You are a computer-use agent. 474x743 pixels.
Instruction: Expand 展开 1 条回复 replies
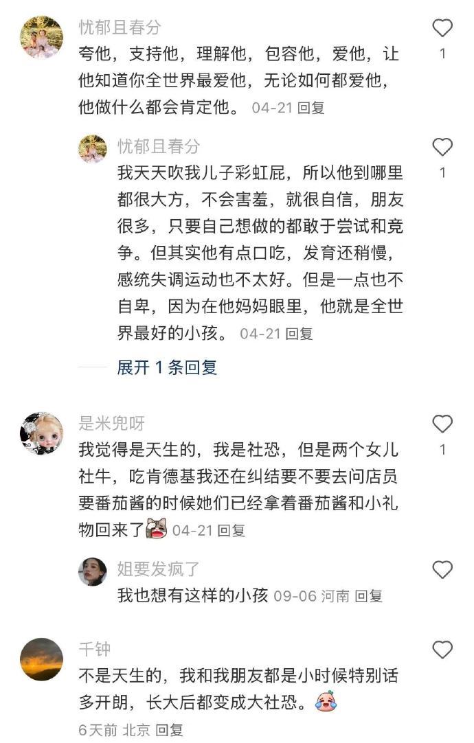click(167, 367)
